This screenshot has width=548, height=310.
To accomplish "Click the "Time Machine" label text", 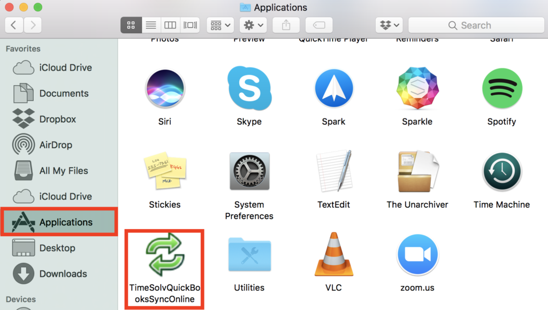I will [502, 205].
